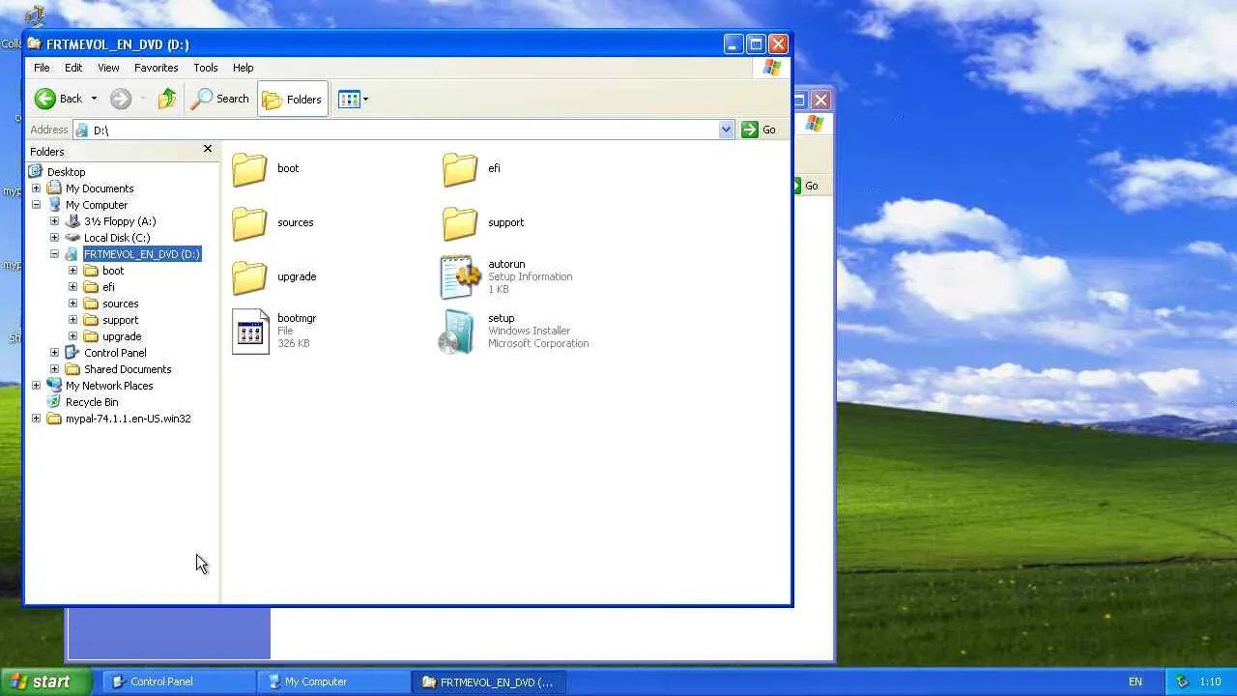The height and width of the screenshot is (696, 1237).
Task: Select My Computer icon in tree
Action: pos(54,205)
